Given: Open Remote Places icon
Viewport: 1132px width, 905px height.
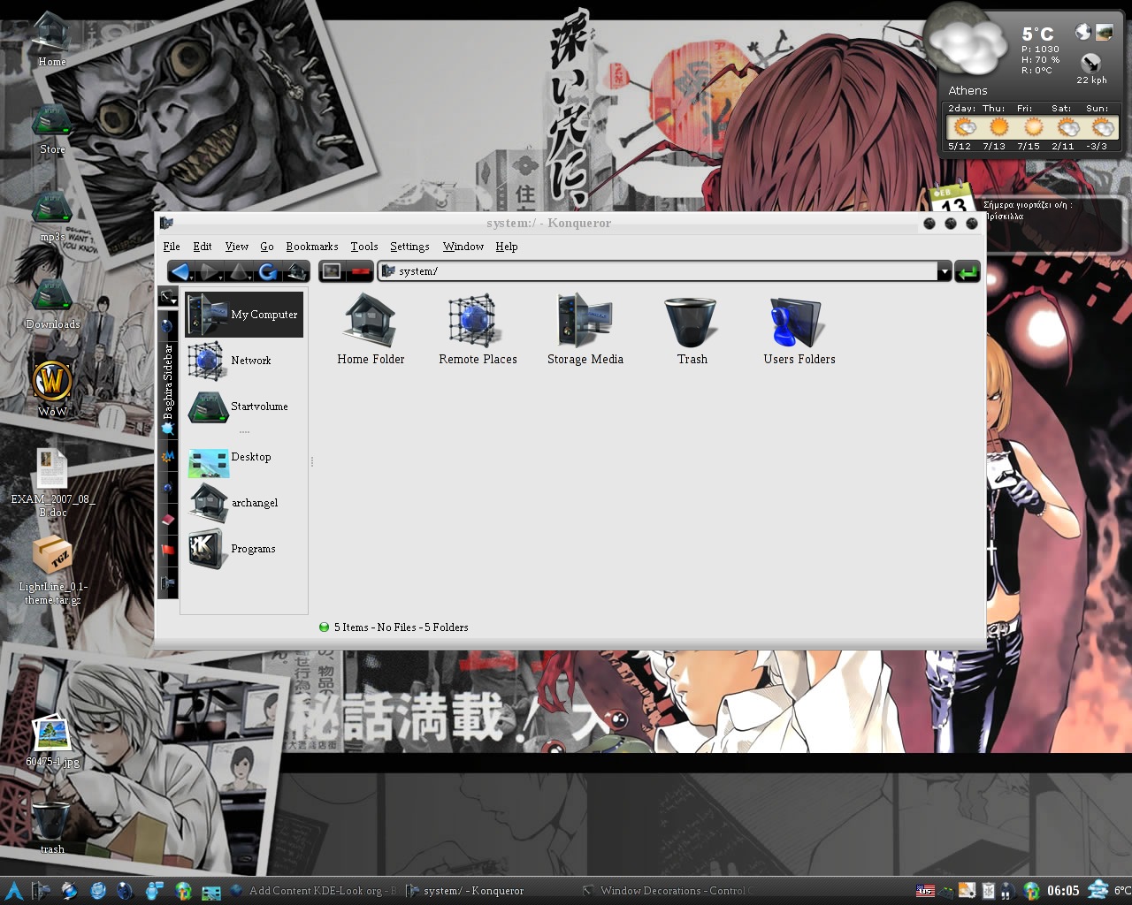Looking at the screenshot, I should (x=478, y=330).
